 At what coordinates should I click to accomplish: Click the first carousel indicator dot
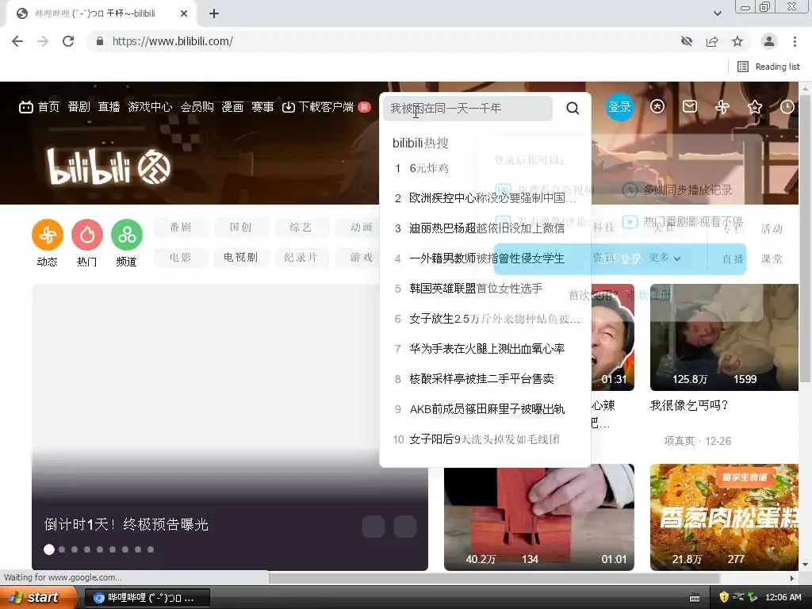pos(49,550)
